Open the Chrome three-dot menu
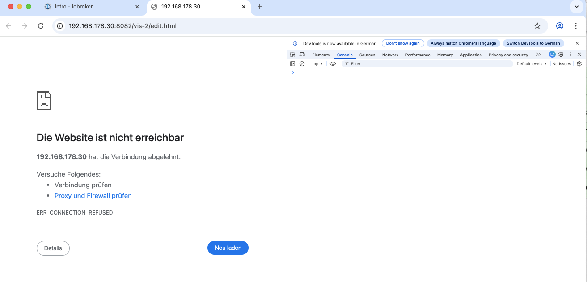 (576, 26)
